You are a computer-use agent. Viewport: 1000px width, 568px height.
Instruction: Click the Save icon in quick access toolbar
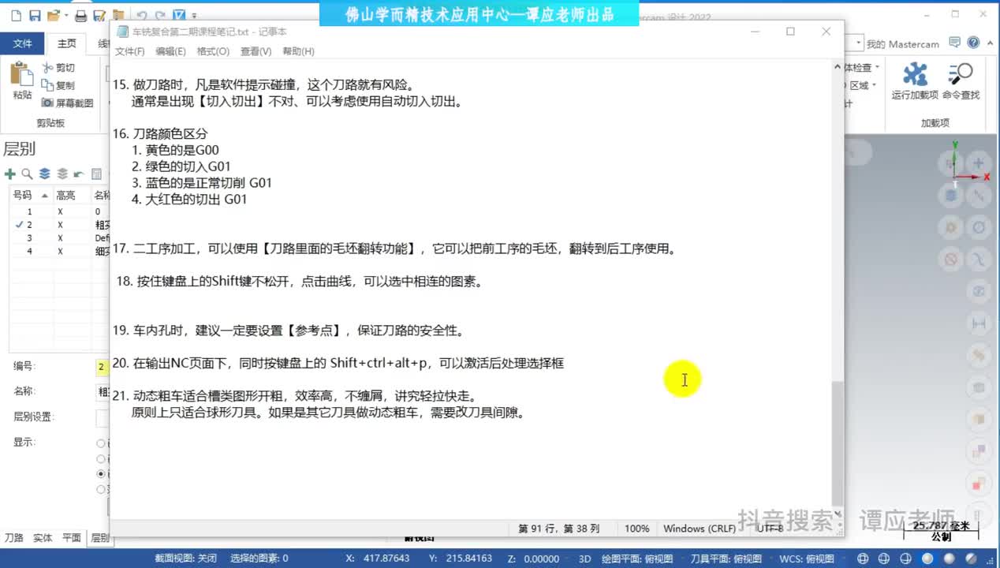click(35, 15)
